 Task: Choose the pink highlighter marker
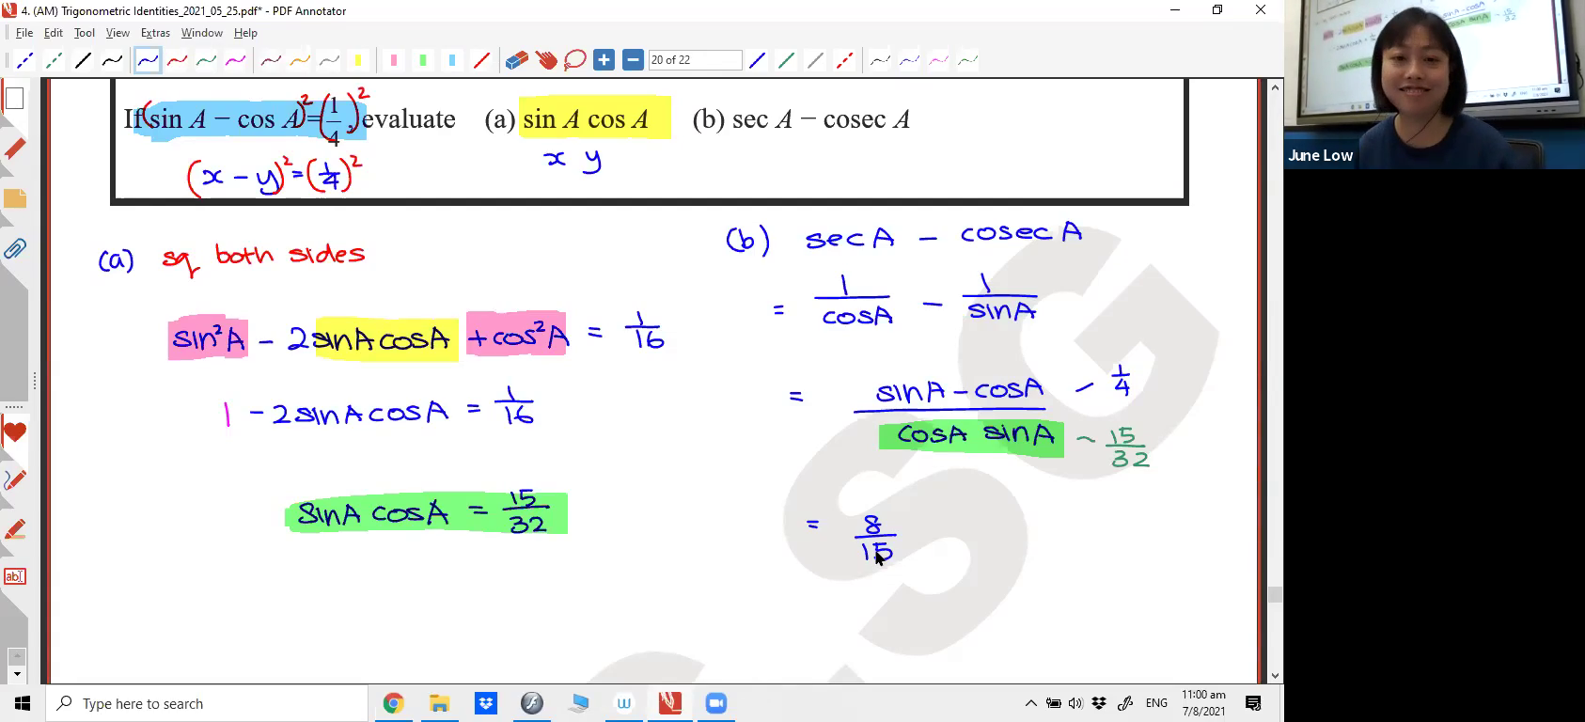coord(394,61)
